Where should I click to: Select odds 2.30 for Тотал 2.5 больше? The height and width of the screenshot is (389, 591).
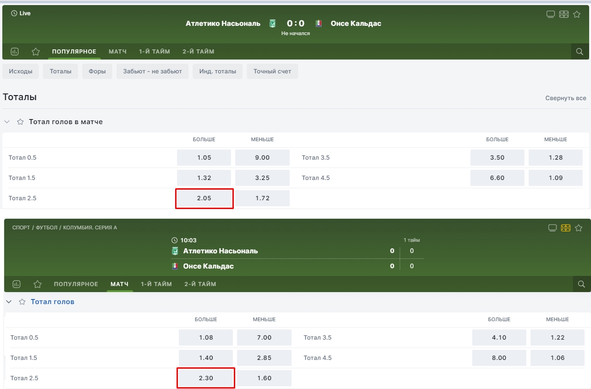click(206, 378)
